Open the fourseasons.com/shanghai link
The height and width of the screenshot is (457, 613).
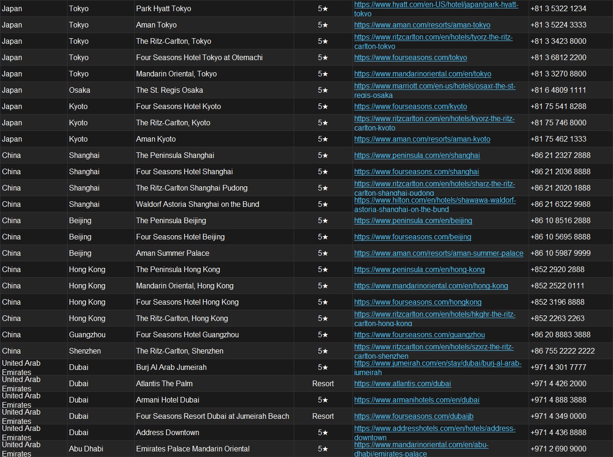tap(416, 172)
